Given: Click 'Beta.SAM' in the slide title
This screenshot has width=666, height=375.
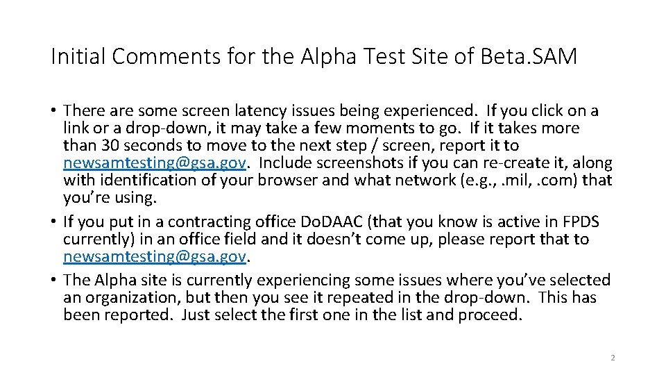Looking at the screenshot, I should (x=529, y=56).
